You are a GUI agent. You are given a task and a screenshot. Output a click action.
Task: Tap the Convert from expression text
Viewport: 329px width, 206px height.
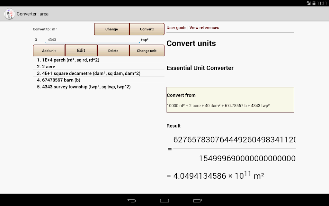click(x=218, y=106)
